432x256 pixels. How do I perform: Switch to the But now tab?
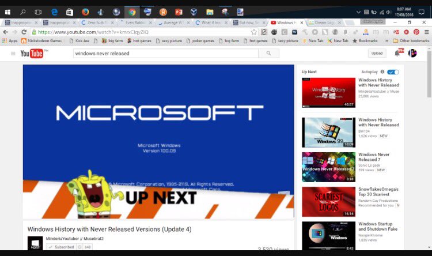coord(249,22)
